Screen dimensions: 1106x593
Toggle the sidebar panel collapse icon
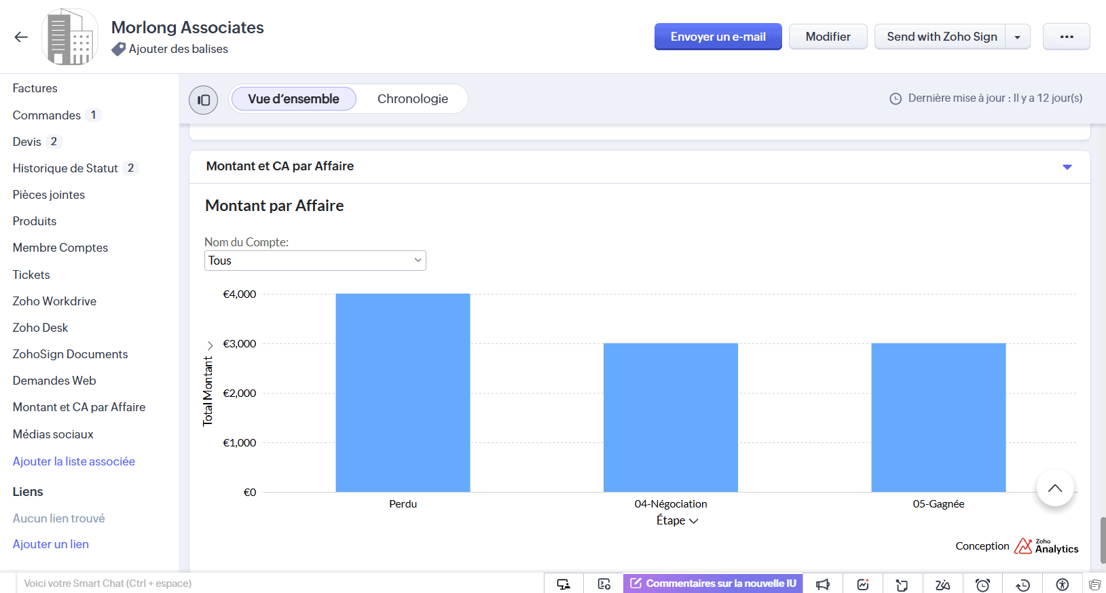pyautogui.click(x=203, y=100)
